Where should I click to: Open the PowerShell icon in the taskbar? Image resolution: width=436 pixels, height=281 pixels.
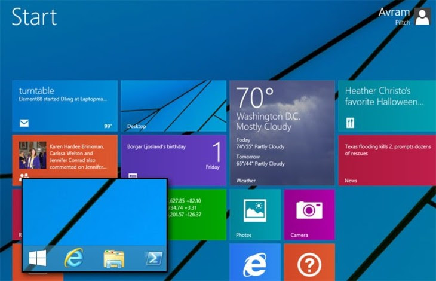coord(153,258)
